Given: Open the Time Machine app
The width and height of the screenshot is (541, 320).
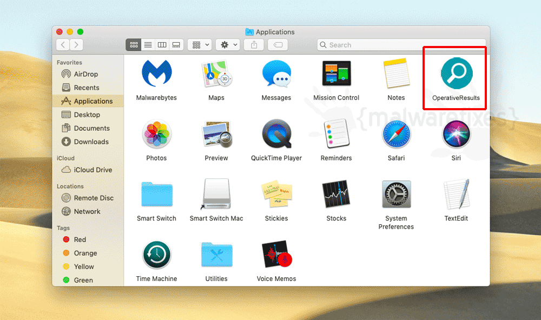Looking at the screenshot, I should pos(157,255).
